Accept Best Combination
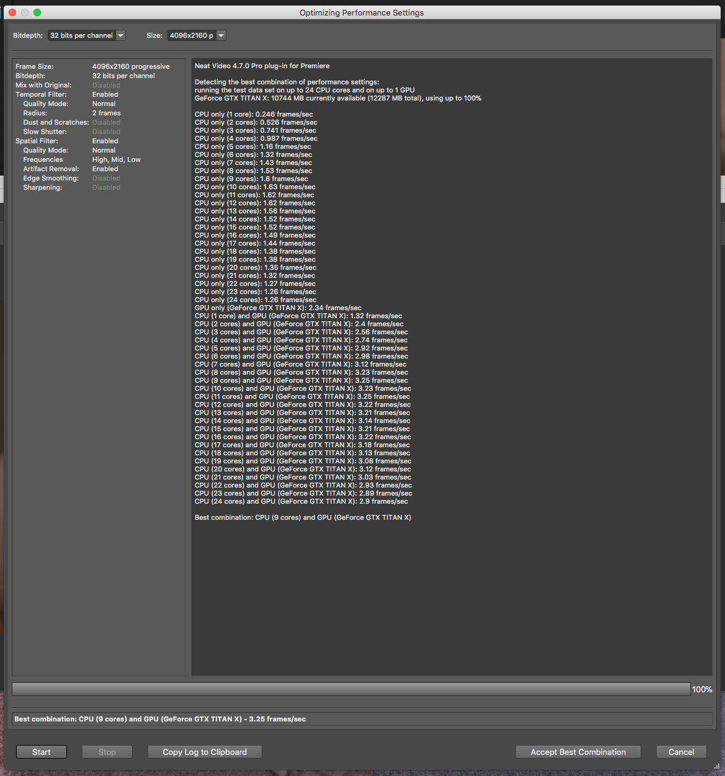Viewport: 725px width, 776px height. point(578,752)
